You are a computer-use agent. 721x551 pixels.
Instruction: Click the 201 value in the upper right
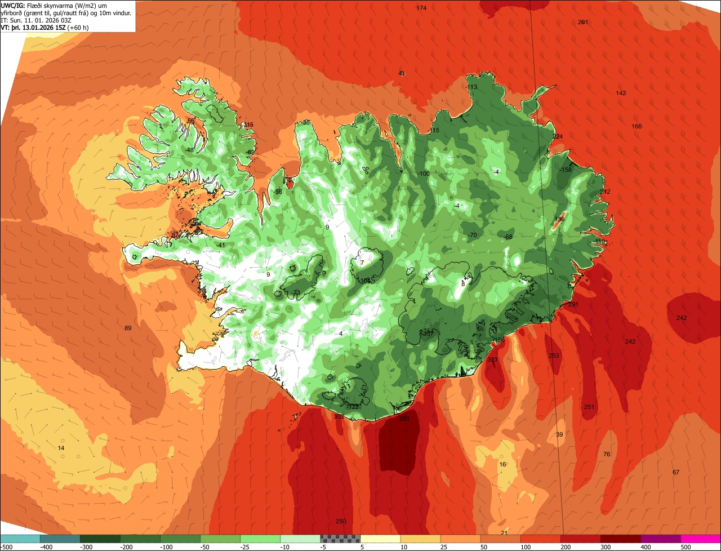point(583,22)
